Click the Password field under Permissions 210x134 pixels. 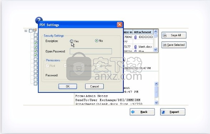(x=91, y=74)
